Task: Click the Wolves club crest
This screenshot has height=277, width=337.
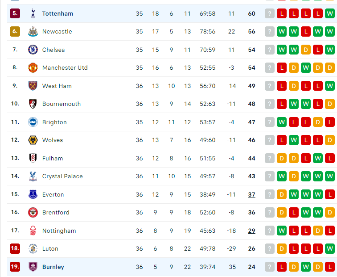Action: 33,140
